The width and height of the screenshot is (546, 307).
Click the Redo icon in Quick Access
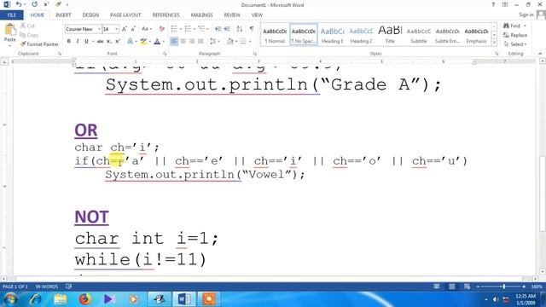click(34, 4)
